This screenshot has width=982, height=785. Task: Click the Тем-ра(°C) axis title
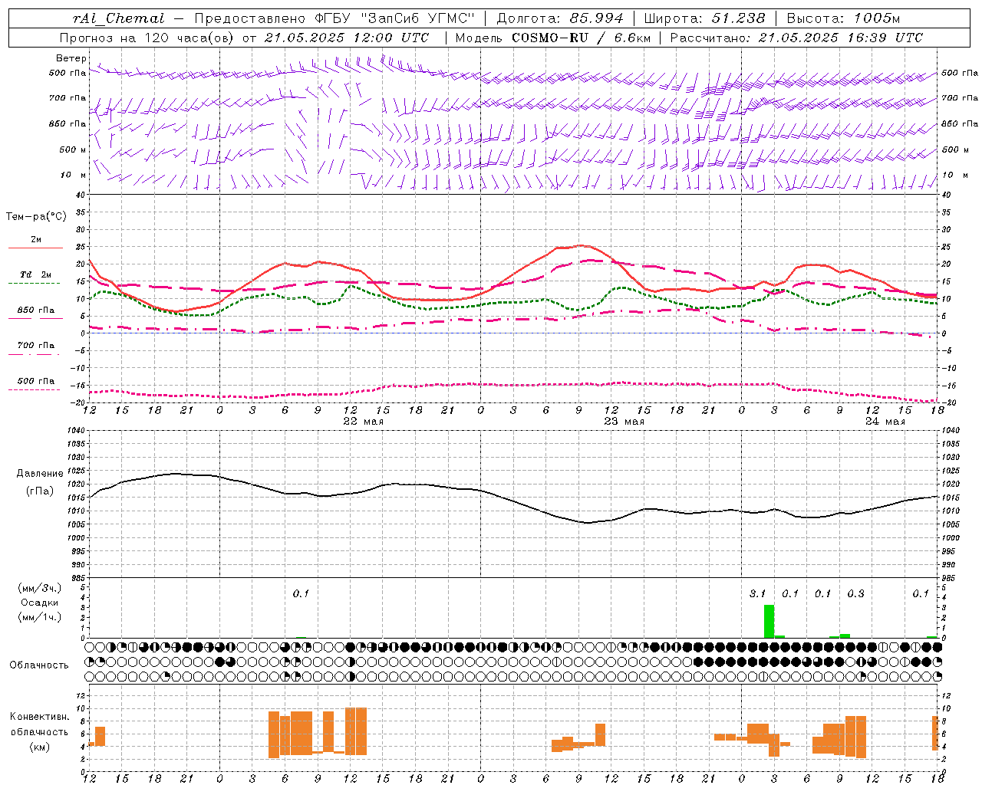36,216
